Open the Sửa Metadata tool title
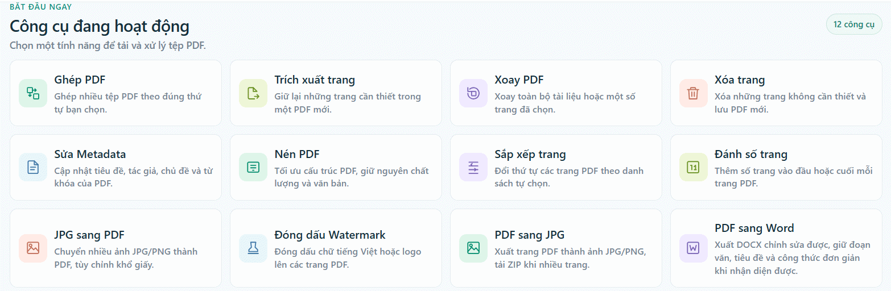Viewport: 891px width, 291px height. click(x=90, y=155)
